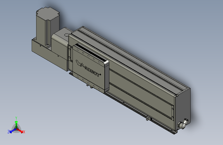Viewport: 223px width, 145px height.
Task: Select the elbow air fitting at the end cap
Action: (x=183, y=124)
